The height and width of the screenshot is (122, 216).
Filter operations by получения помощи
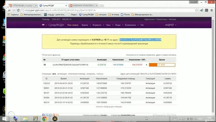click(77, 74)
